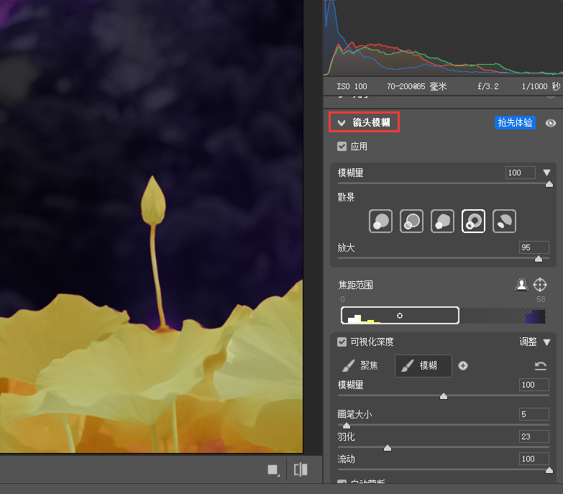563x494 pixels.
Task: Select the 聚焦 brush tab
Action: click(360, 365)
